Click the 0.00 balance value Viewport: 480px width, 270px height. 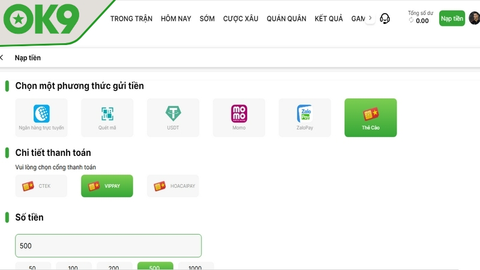pyautogui.click(x=422, y=21)
